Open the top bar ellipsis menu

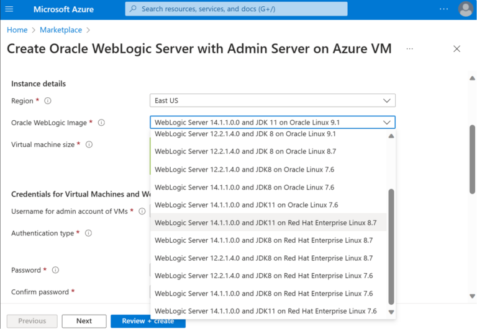click(443, 9)
